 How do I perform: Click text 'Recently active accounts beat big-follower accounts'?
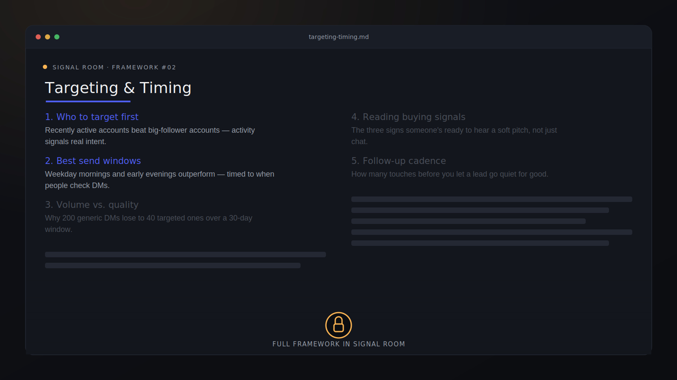[x=132, y=130]
